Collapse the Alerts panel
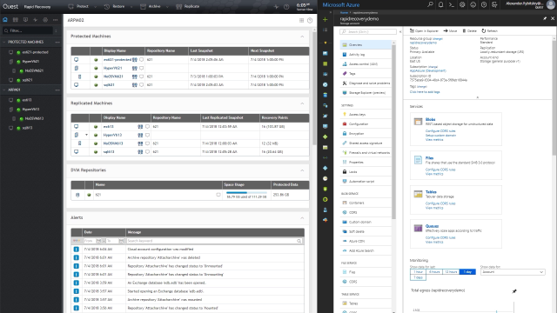 point(302,218)
